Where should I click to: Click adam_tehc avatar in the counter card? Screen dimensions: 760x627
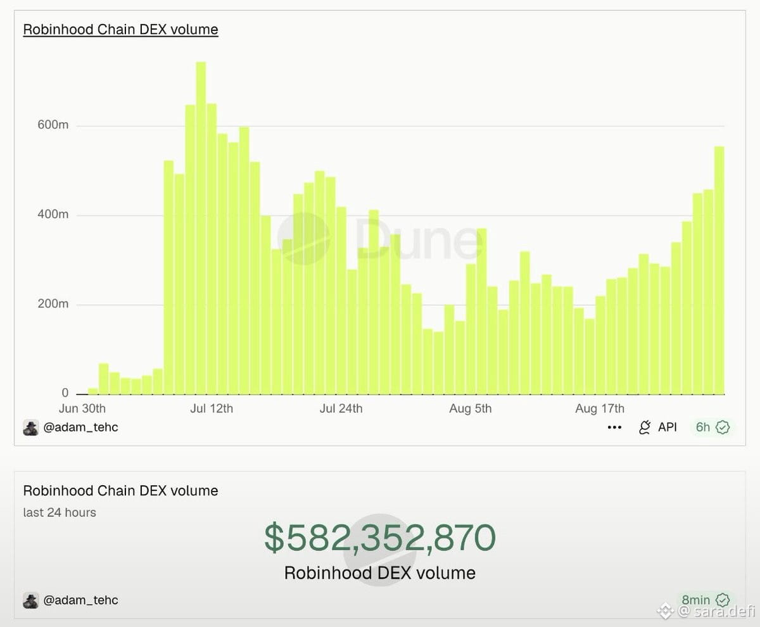[x=31, y=600]
